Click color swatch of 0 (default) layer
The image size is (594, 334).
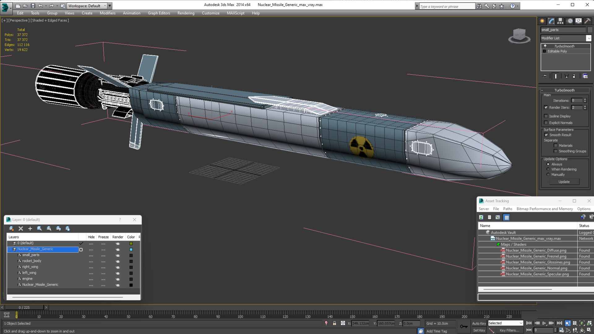[131, 244]
